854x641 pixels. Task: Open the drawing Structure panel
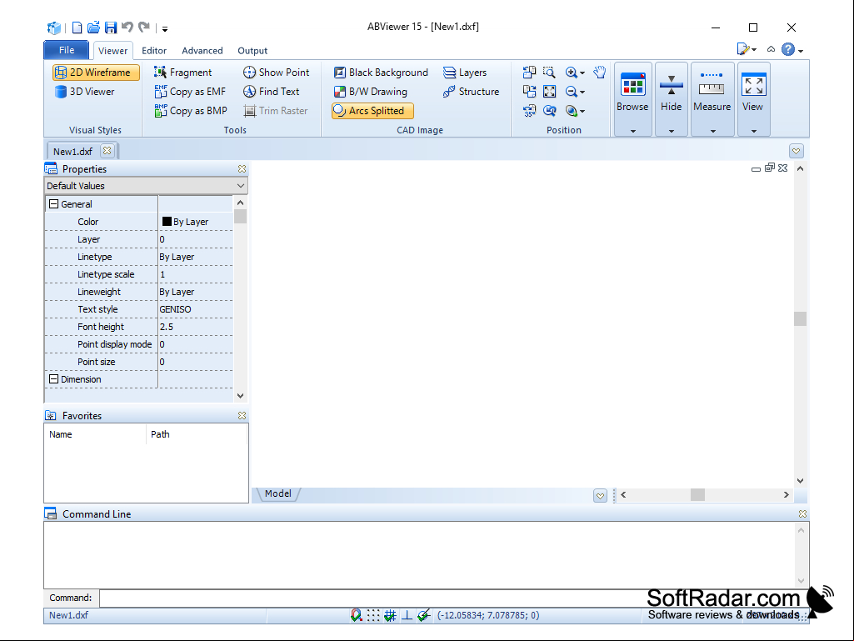pos(471,92)
